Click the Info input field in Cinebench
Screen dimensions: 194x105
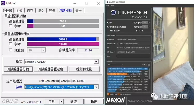tap(133, 56)
